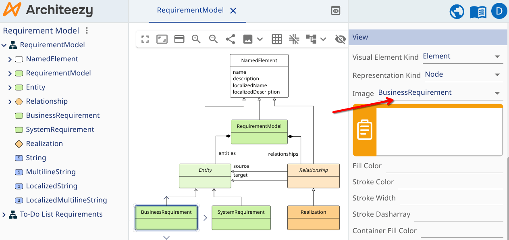Click the globe icon in header

pos(457,12)
